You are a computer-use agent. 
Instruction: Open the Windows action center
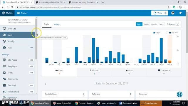click(x=183, y=103)
